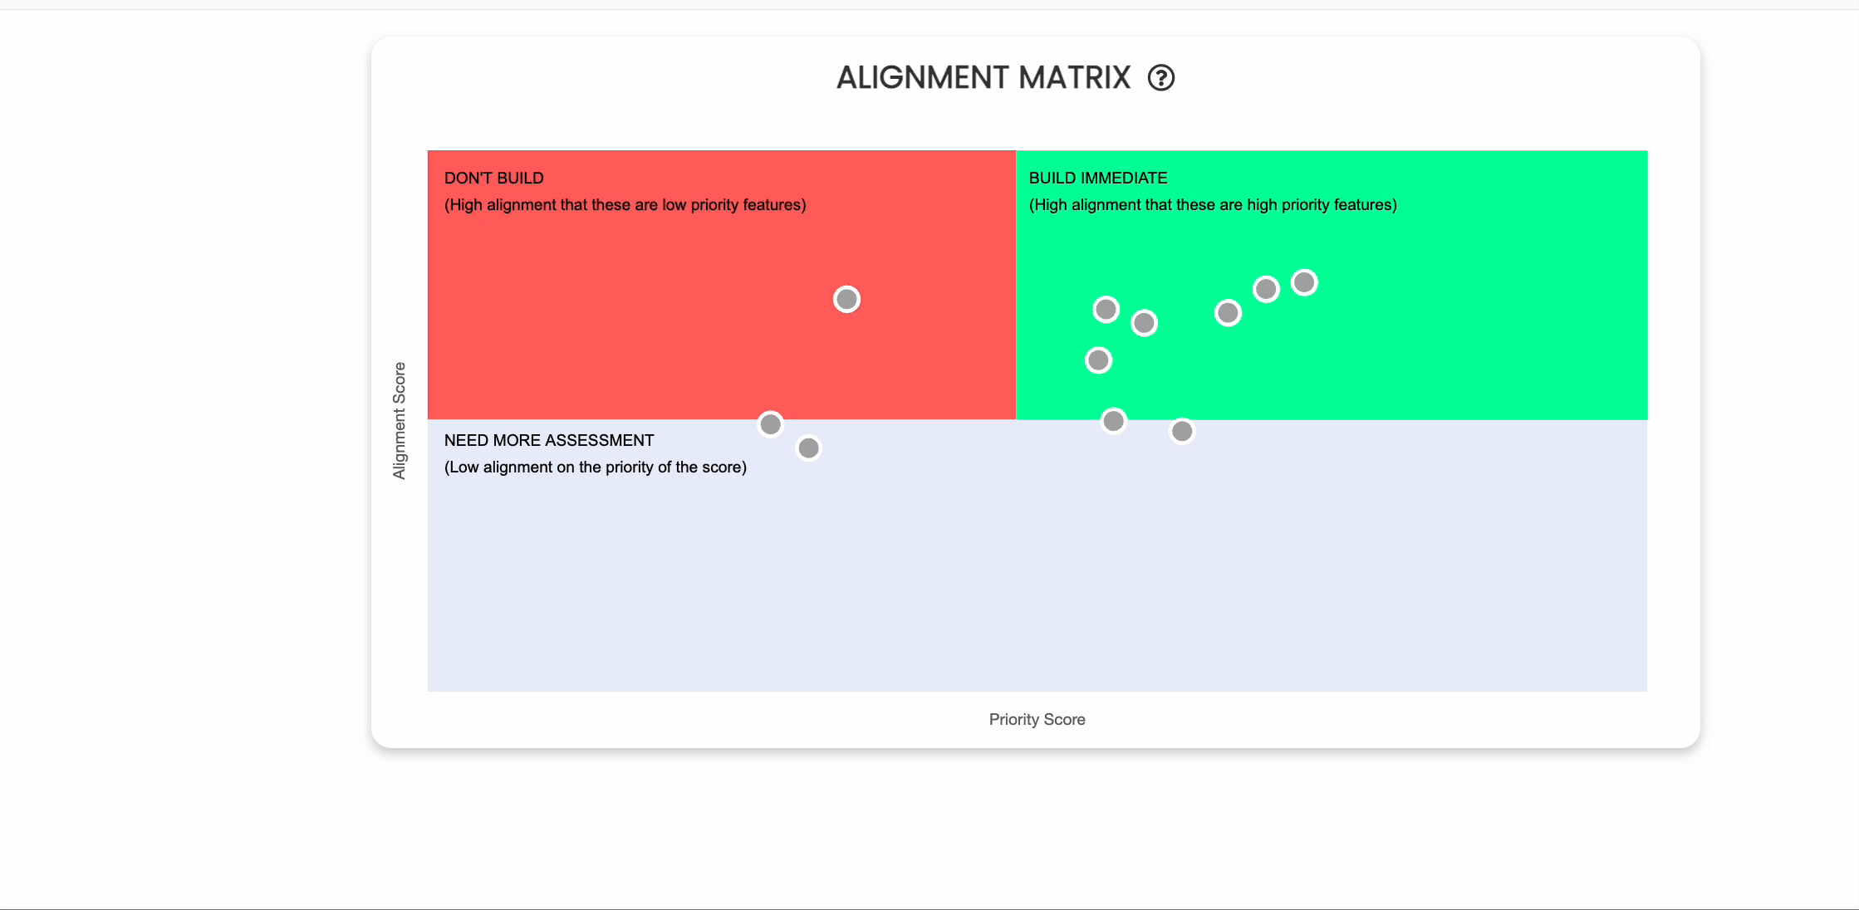
Task: Select the rightmost data point in BUILD IMMEDIATE quadrant
Action: tap(1304, 282)
